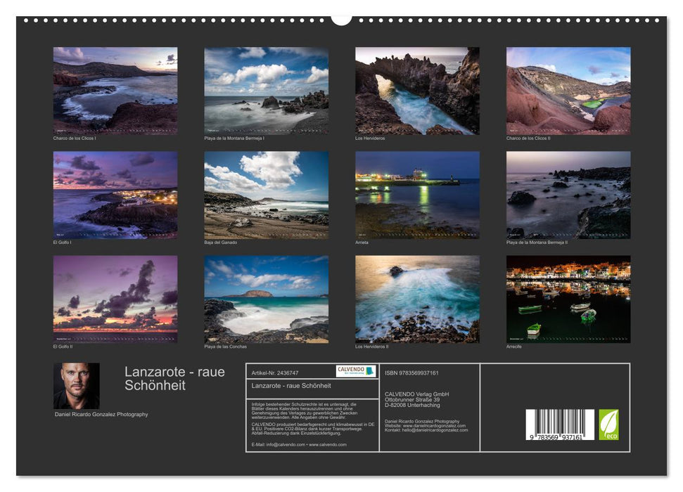Click the 'Charco de los Clicos II' caption
Screen dimensions: 683x492
pos(528,138)
